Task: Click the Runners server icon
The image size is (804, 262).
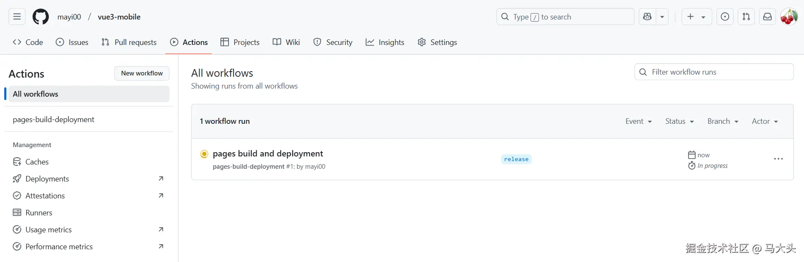Action: coord(17,212)
